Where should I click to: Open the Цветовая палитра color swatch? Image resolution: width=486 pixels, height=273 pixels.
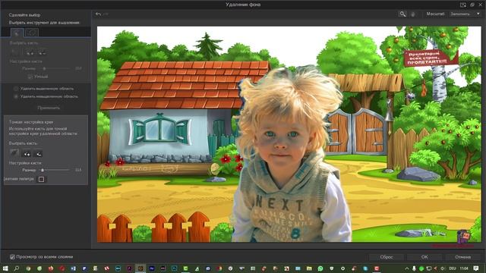point(41,179)
